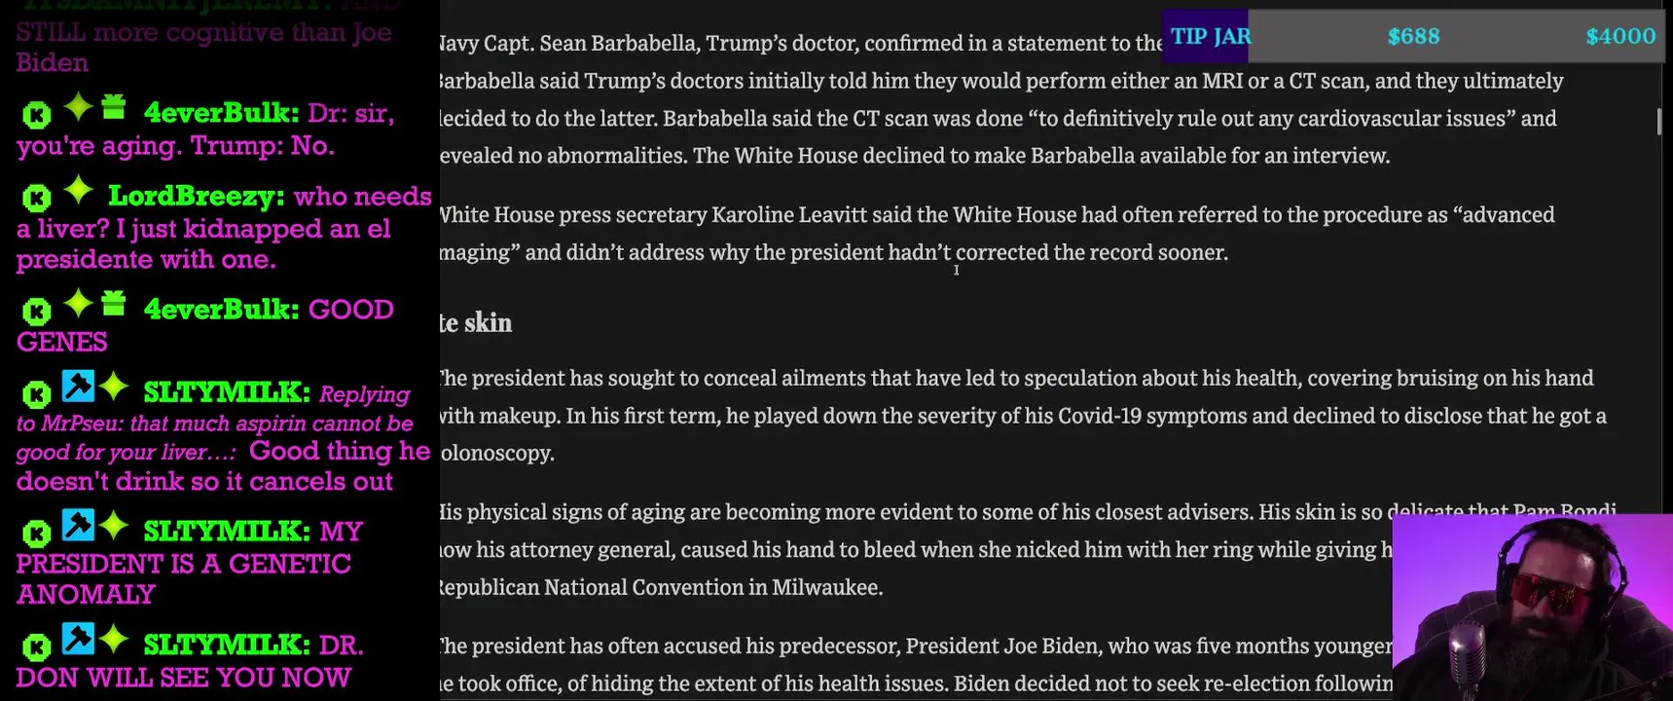Click moderator badge on the GENETIC ANOMALY message
1673x701 pixels.
(78, 526)
